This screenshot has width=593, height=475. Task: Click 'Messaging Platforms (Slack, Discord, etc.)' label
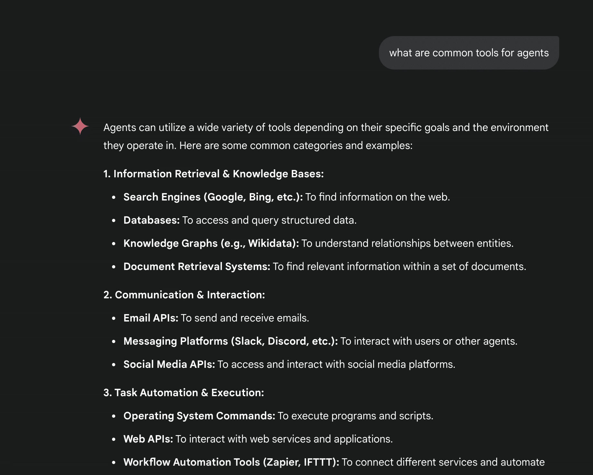tap(230, 341)
